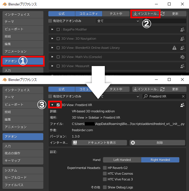Open the category dropdown in lower window
Image resolution: width=189 pixels, height=191 pixels.
117,96
